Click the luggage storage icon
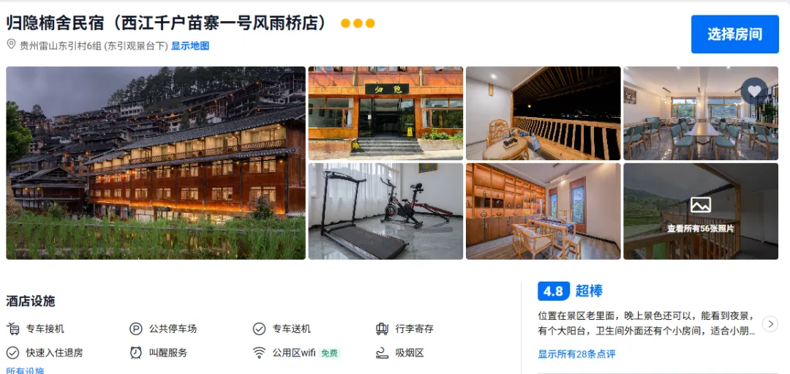The width and height of the screenshot is (790, 374). [x=382, y=329]
